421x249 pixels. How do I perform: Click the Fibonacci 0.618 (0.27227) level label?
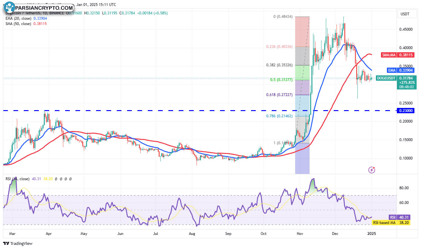coord(280,95)
